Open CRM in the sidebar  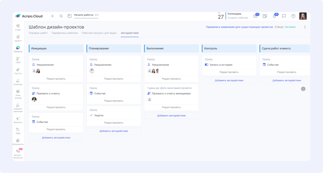[18, 60]
